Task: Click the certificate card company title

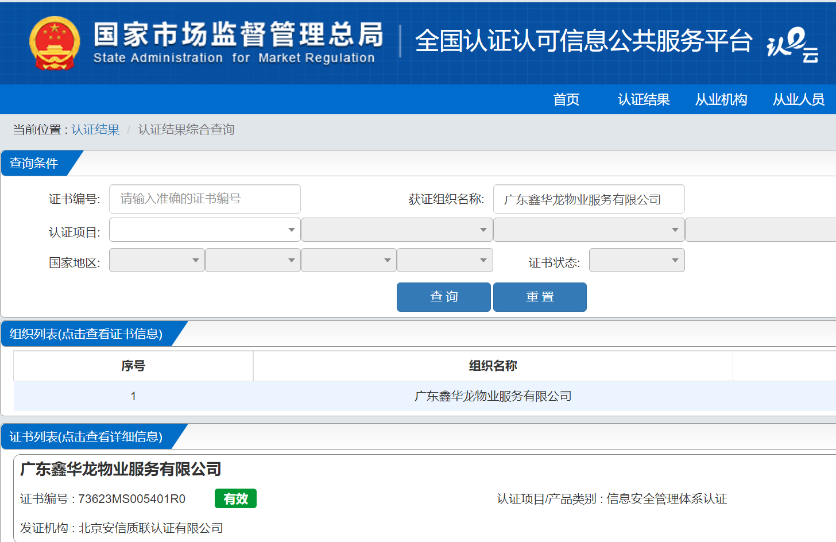Action: pyautogui.click(x=121, y=469)
